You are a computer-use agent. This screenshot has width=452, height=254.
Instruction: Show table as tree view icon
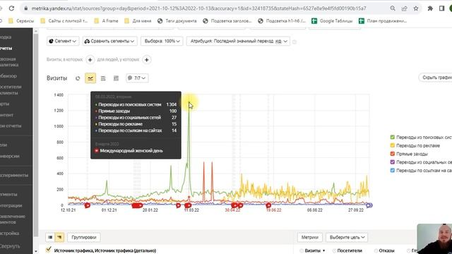59,237
